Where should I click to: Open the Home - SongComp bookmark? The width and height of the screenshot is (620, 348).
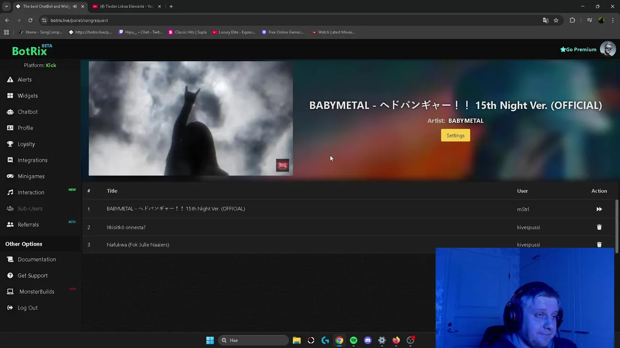pyautogui.click(x=40, y=32)
